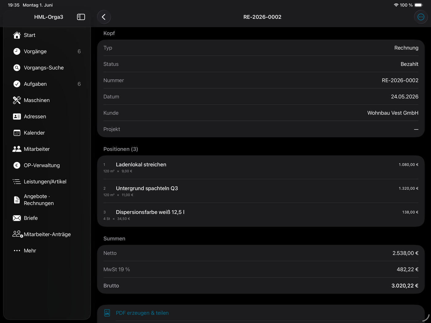Click the status value Bezahlt
Screen dimensions: 431x323
(409, 64)
